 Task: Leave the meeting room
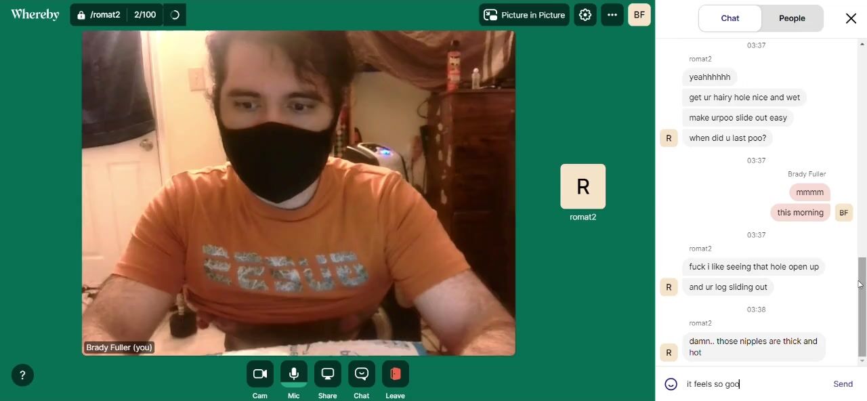(x=395, y=374)
